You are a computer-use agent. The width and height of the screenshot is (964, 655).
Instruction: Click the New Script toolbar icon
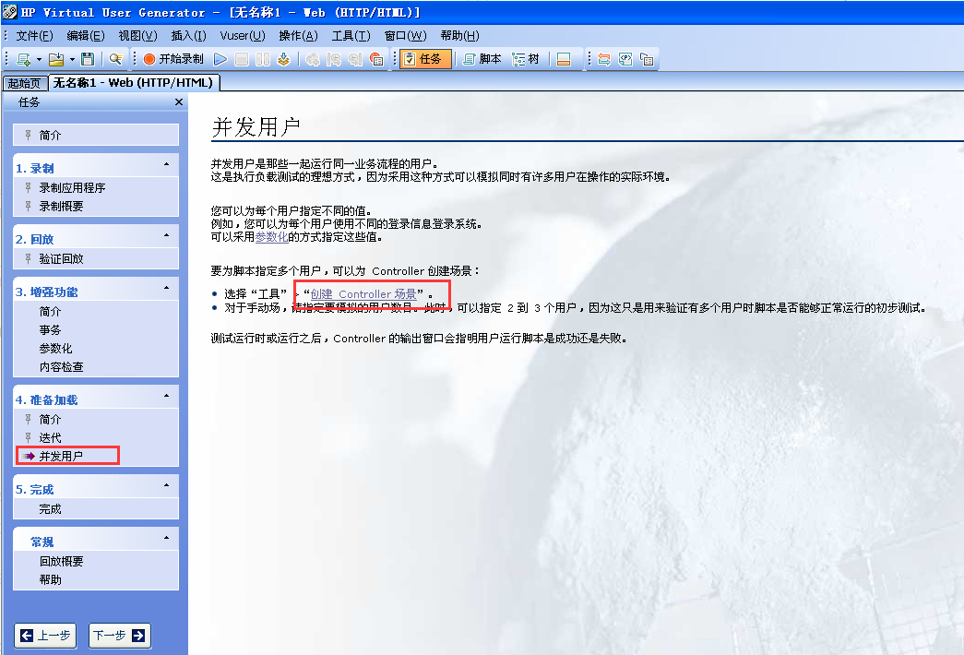point(23,59)
